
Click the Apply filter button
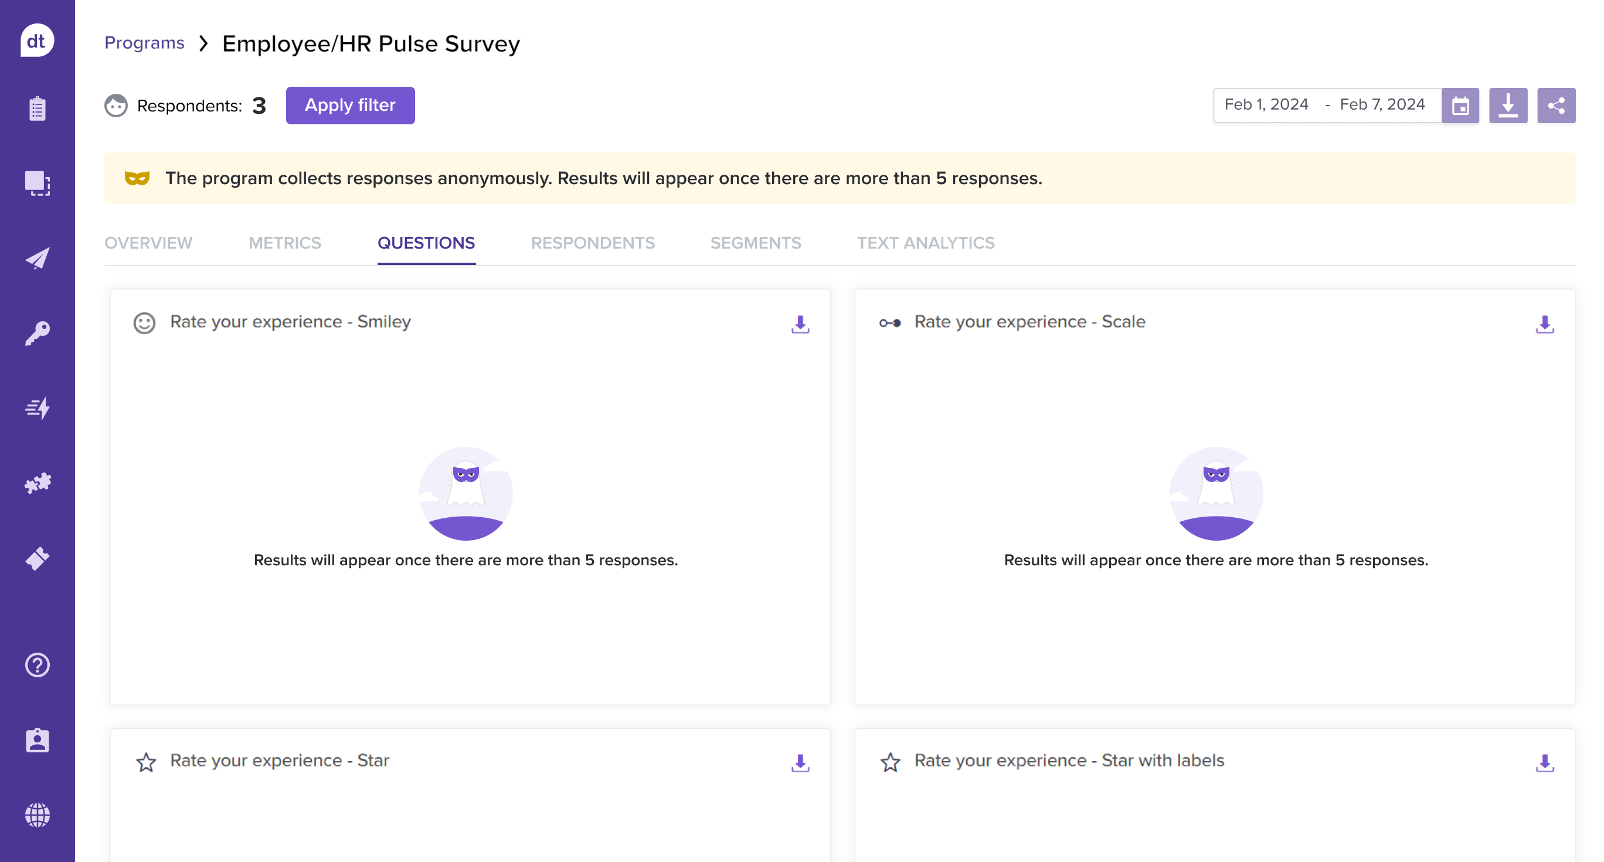point(350,106)
